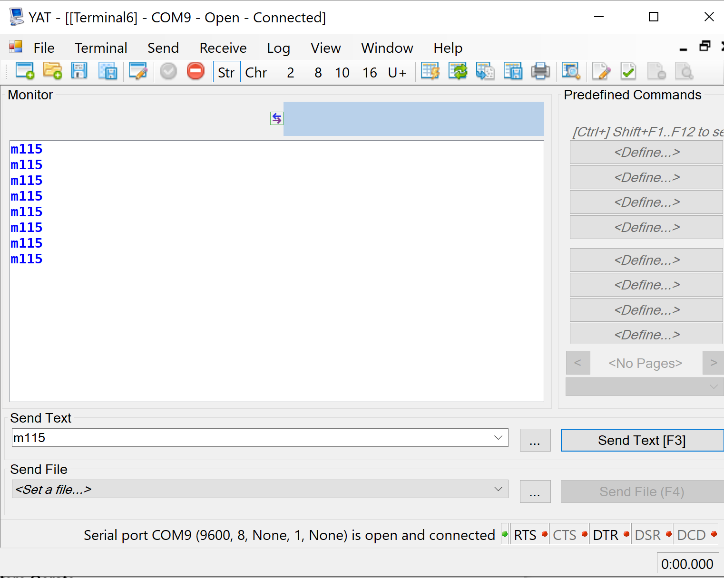The width and height of the screenshot is (724, 578).
Task: Save monitor to file icon
Action: [513, 71]
